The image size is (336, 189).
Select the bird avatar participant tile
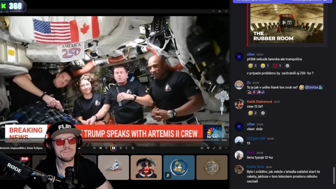(x=113, y=167)
